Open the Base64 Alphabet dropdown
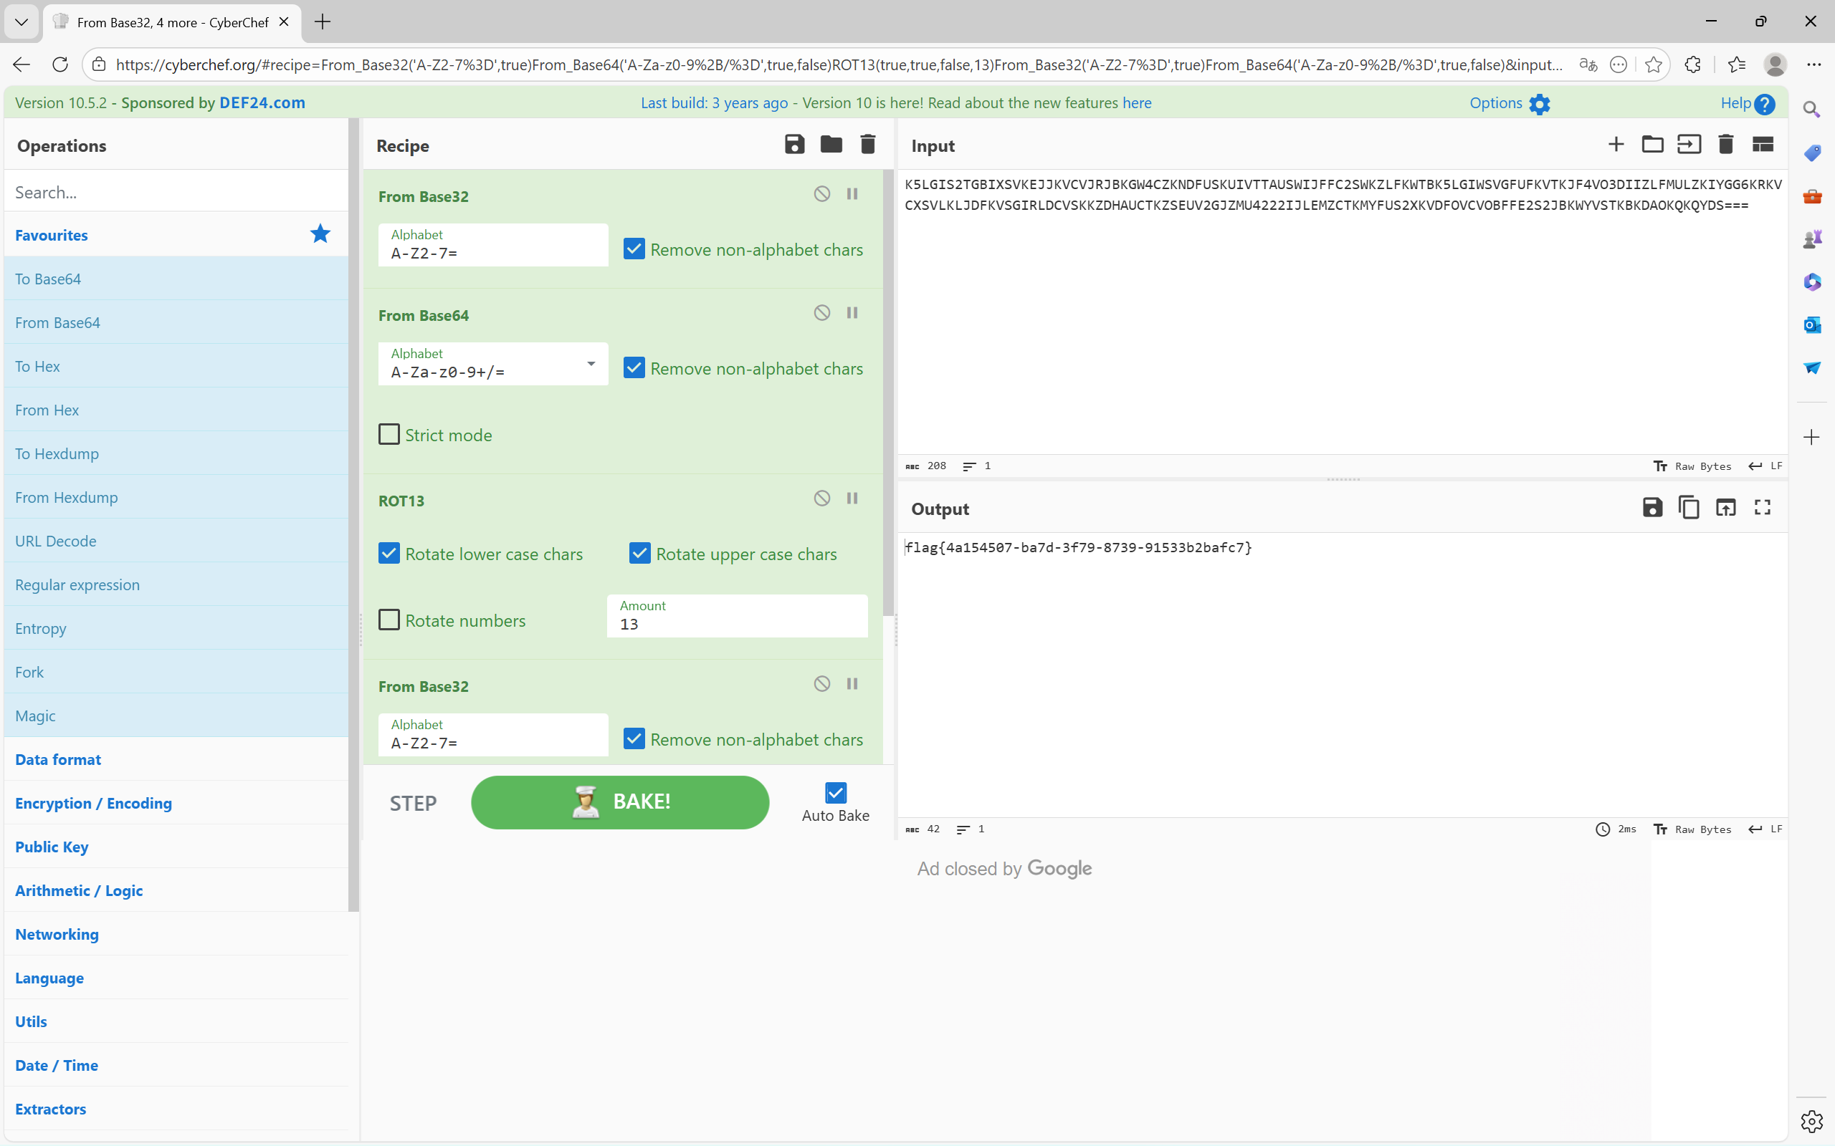The width and height of the screenshot is (1835, 1146). tap(591, 364)
